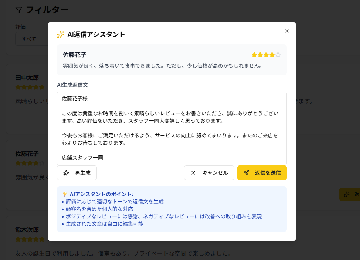This screenshot has height=260, width=360.
Task: Click inside the AI-generated reply text area
Action: click(x=171, y=127)
